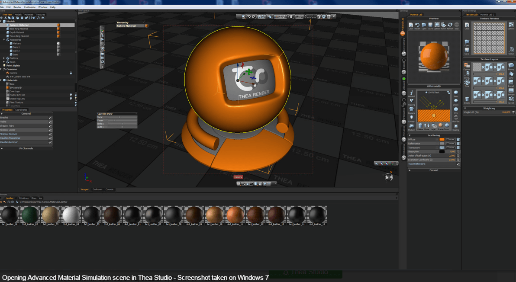This screenshot has width=516, height=282.
Task: Click the Delete layer trash icon in the material editor
Action: point(420,125)
